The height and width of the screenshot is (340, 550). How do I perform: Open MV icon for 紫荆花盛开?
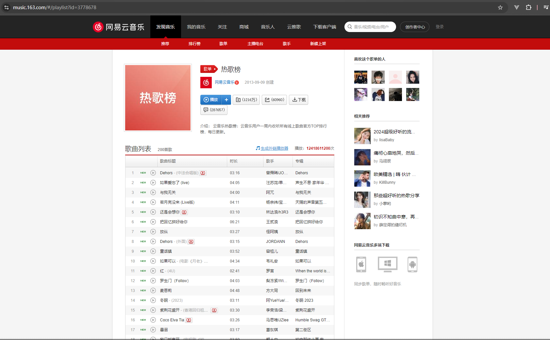214,310
